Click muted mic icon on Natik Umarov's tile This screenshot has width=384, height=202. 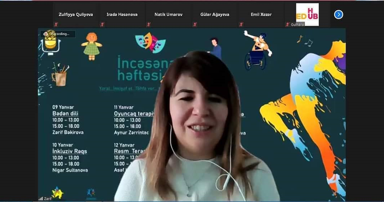click(x=148, y=24)
